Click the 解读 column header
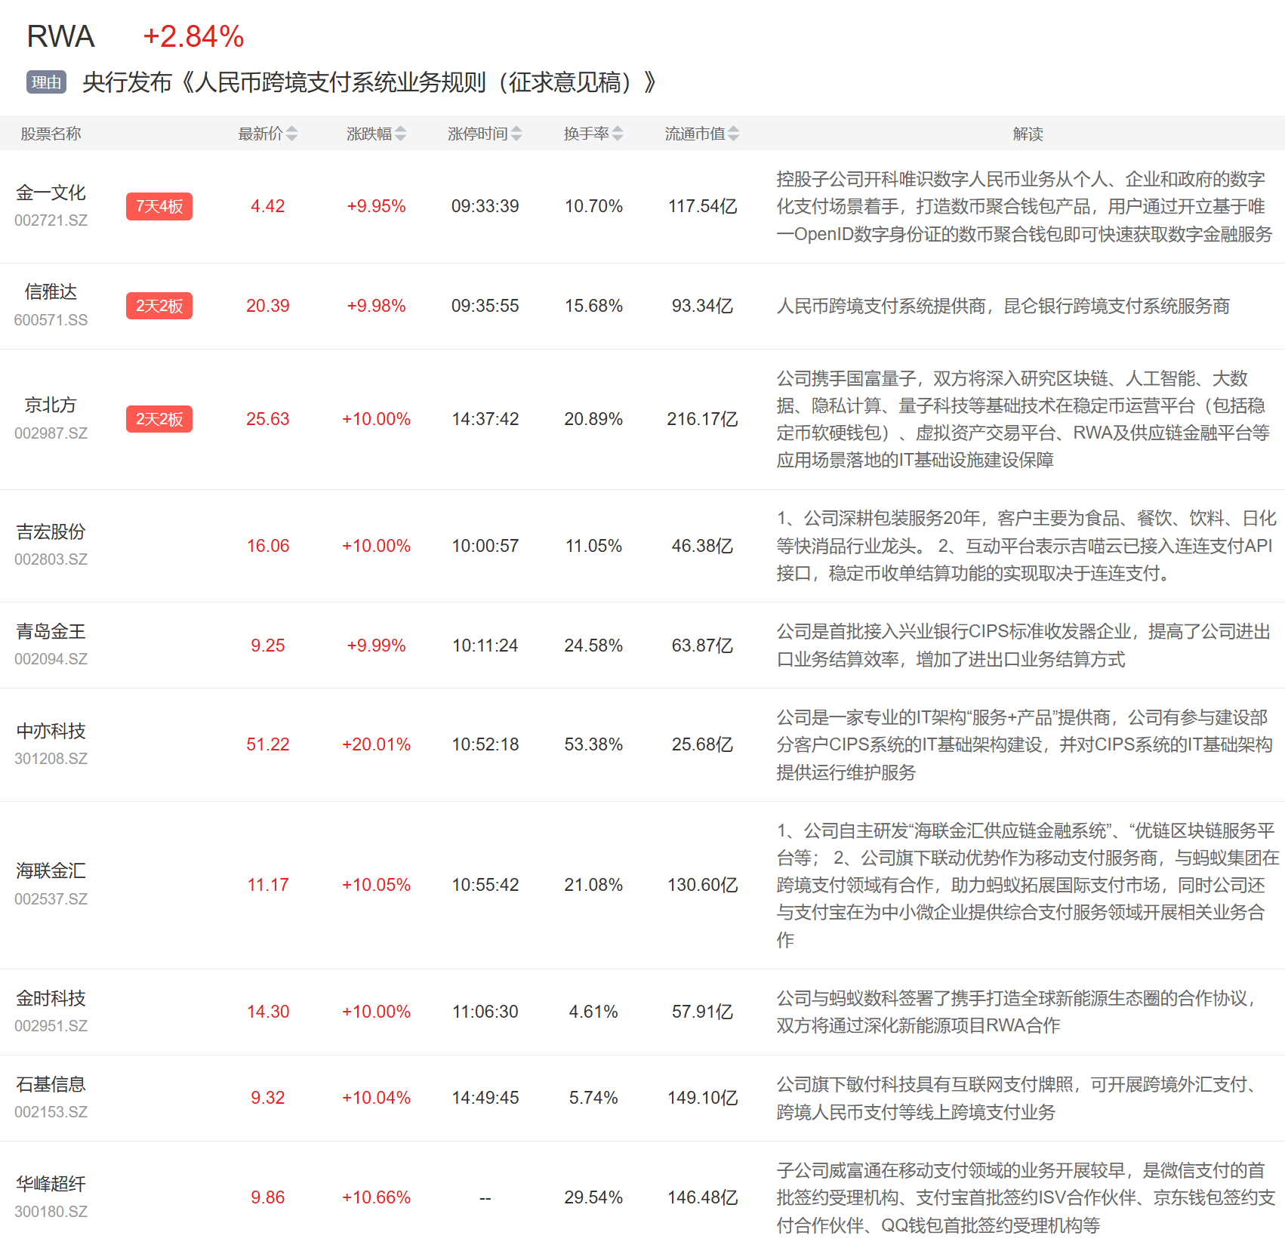Image resolution: width=1285 pixels, height=1251 pixels. point(1028,134)
